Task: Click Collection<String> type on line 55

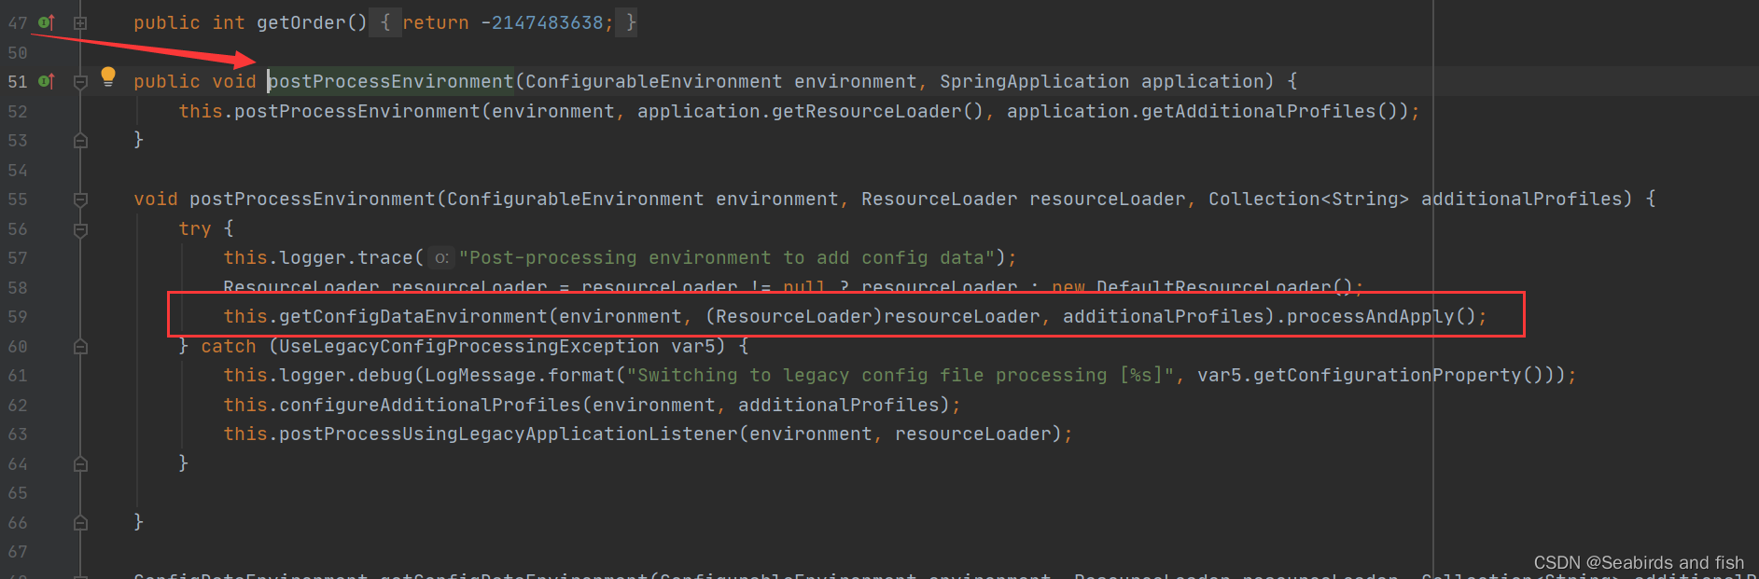Action: point(1308,199)
